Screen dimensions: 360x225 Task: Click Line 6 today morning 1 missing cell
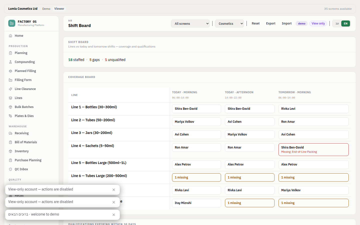pos(196,177)
